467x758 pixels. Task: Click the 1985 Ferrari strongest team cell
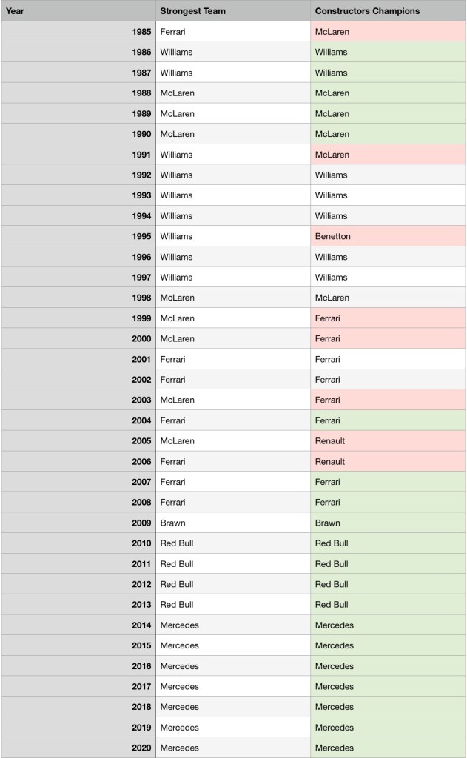(232, 32)
